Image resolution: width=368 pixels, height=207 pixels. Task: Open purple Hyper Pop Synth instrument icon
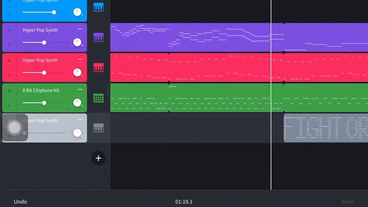(x=98, y=37)
